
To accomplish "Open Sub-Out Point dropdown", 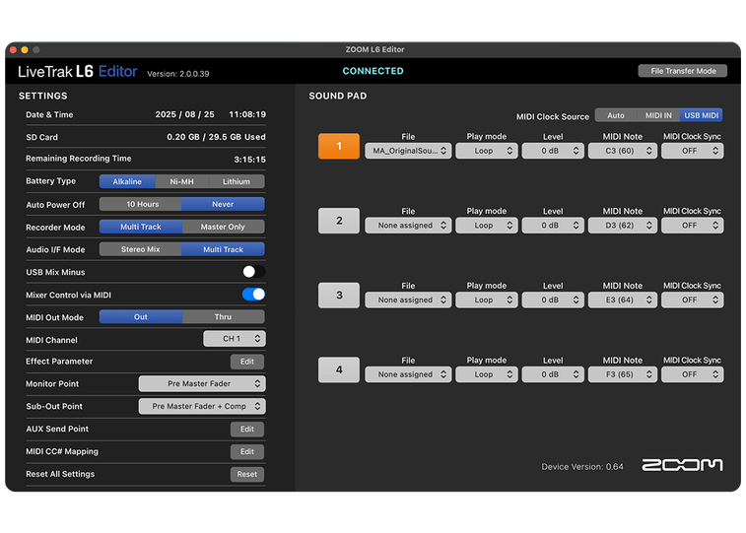I will (201, 406).
